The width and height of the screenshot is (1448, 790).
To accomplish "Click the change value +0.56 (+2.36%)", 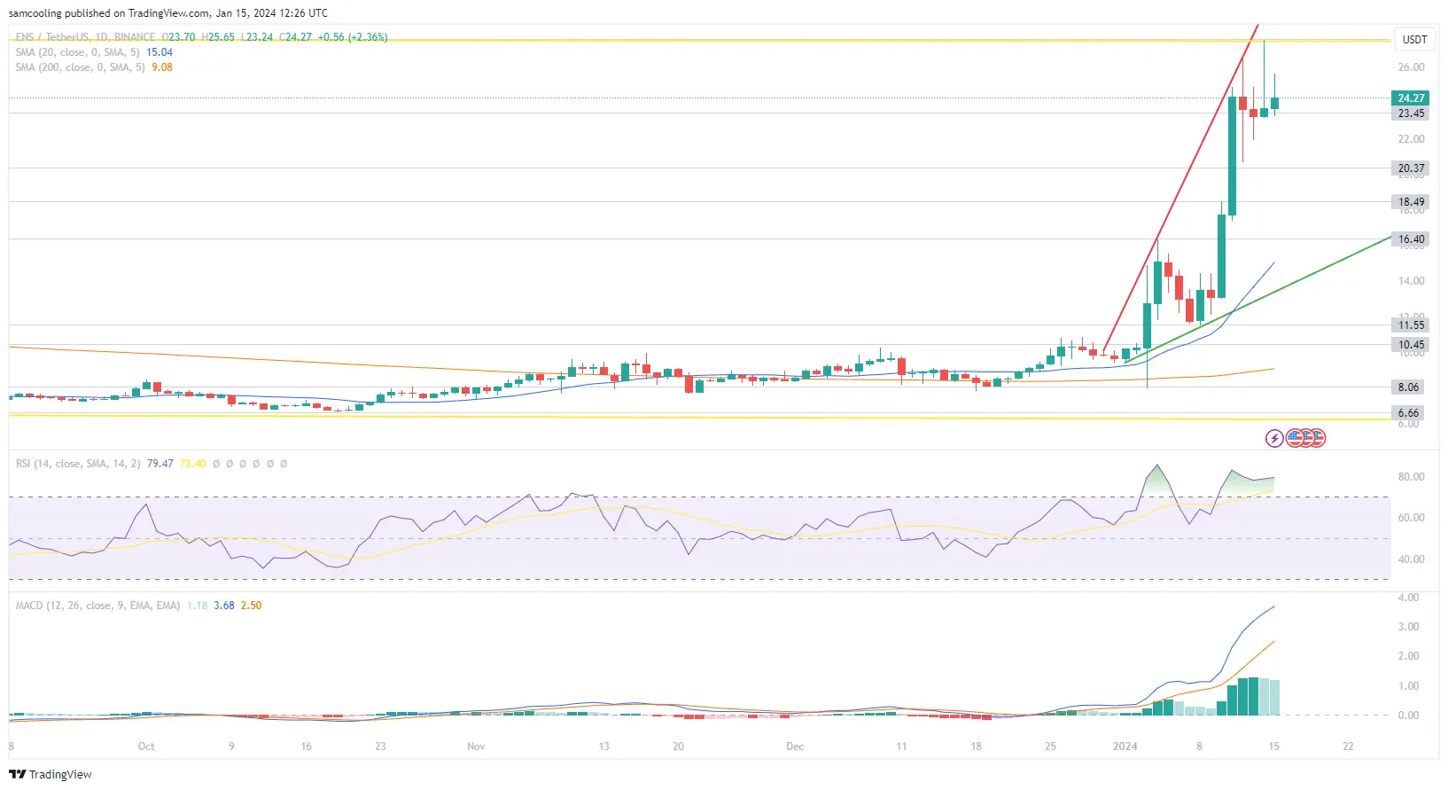I will 353,37.
